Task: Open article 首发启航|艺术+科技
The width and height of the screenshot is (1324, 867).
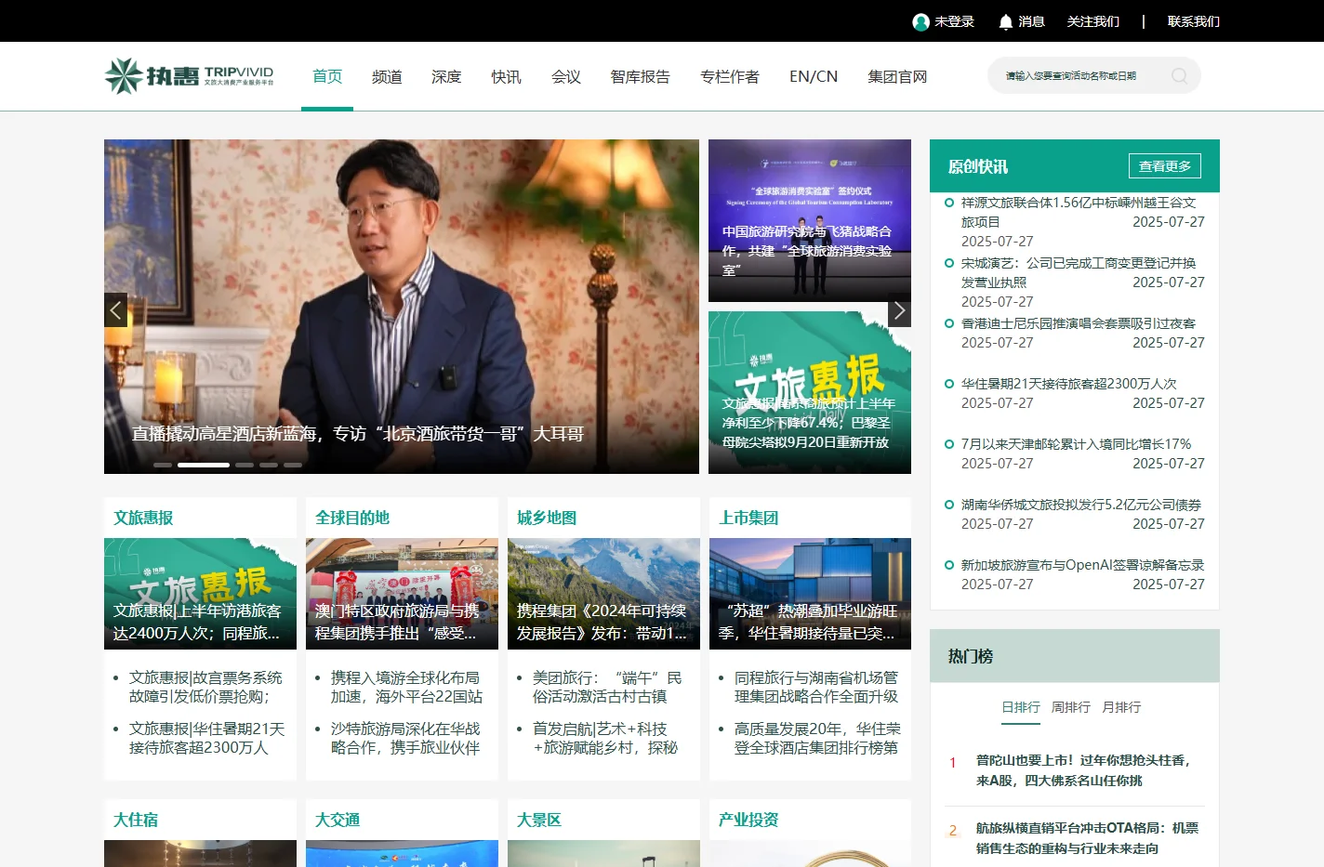Action: (605, 738)
